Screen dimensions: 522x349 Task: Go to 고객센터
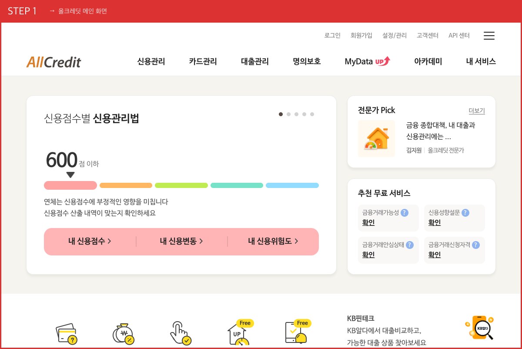[428, 36]
